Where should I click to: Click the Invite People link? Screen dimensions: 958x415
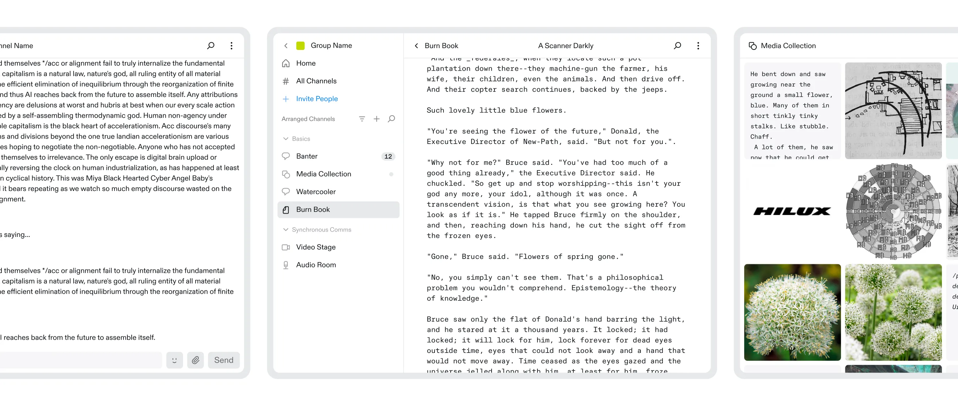pos(317,99)
